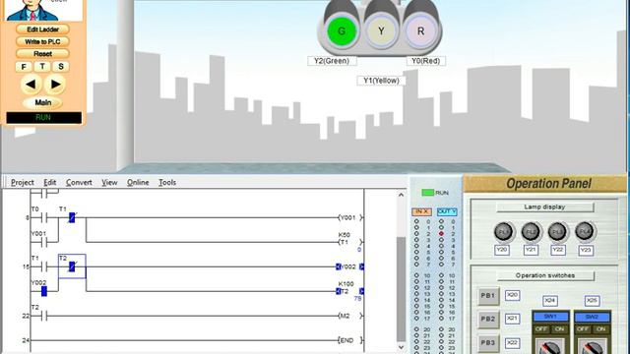Select the F button

(24, 67)
